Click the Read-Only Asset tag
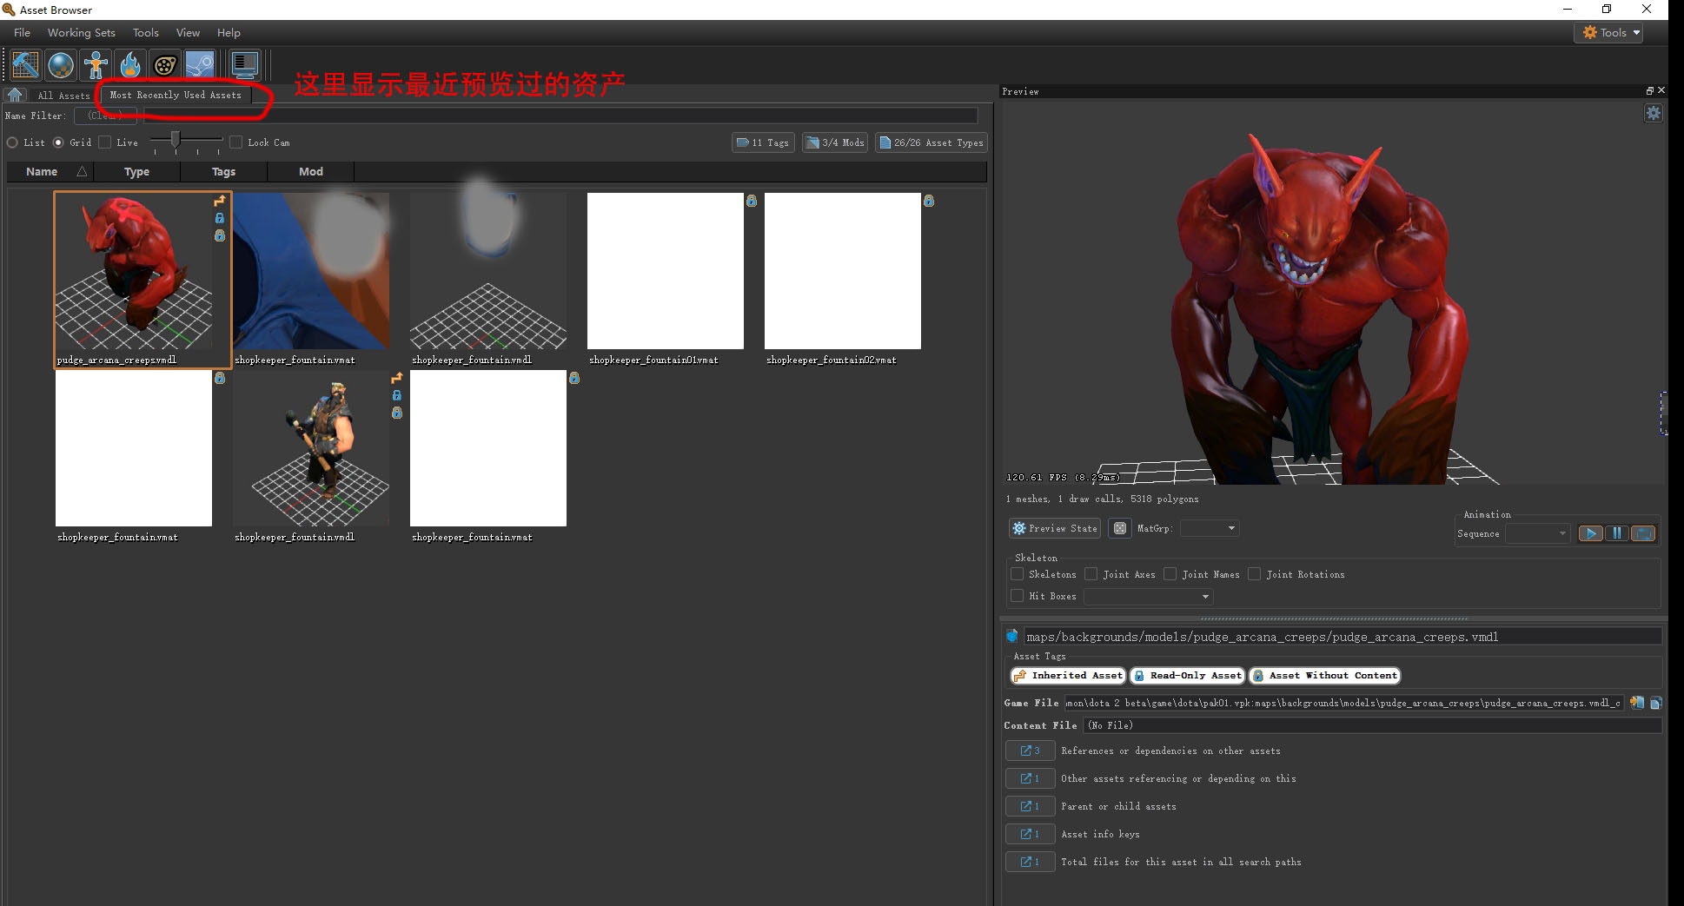This screenshot has width=1684, height=906. [1188, 675]
